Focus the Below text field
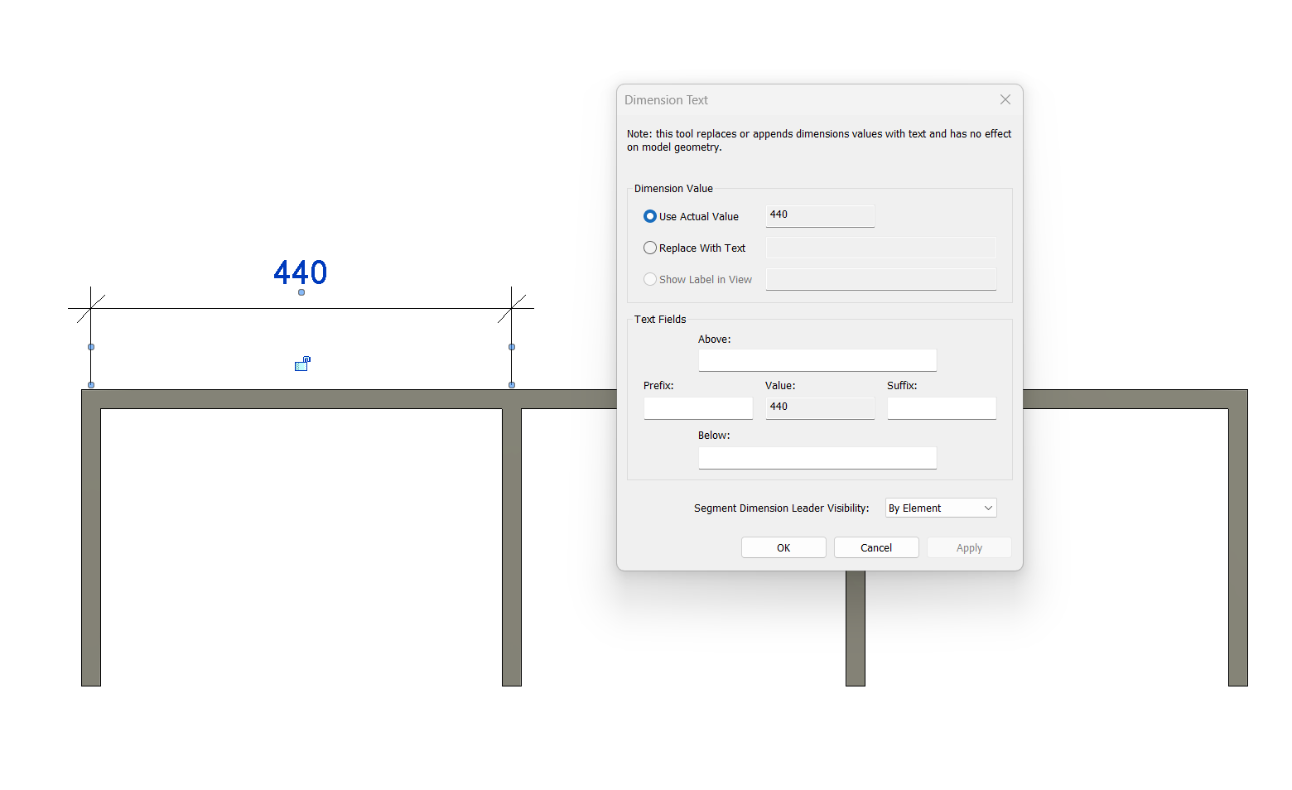This screenshot has height=790, width=1292. [817, 458]
